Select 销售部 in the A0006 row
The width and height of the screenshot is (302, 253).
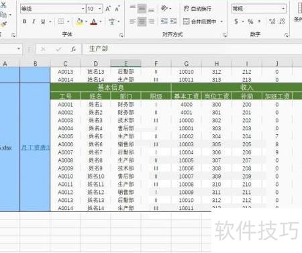pyautogui.click(x=125, y=144)
